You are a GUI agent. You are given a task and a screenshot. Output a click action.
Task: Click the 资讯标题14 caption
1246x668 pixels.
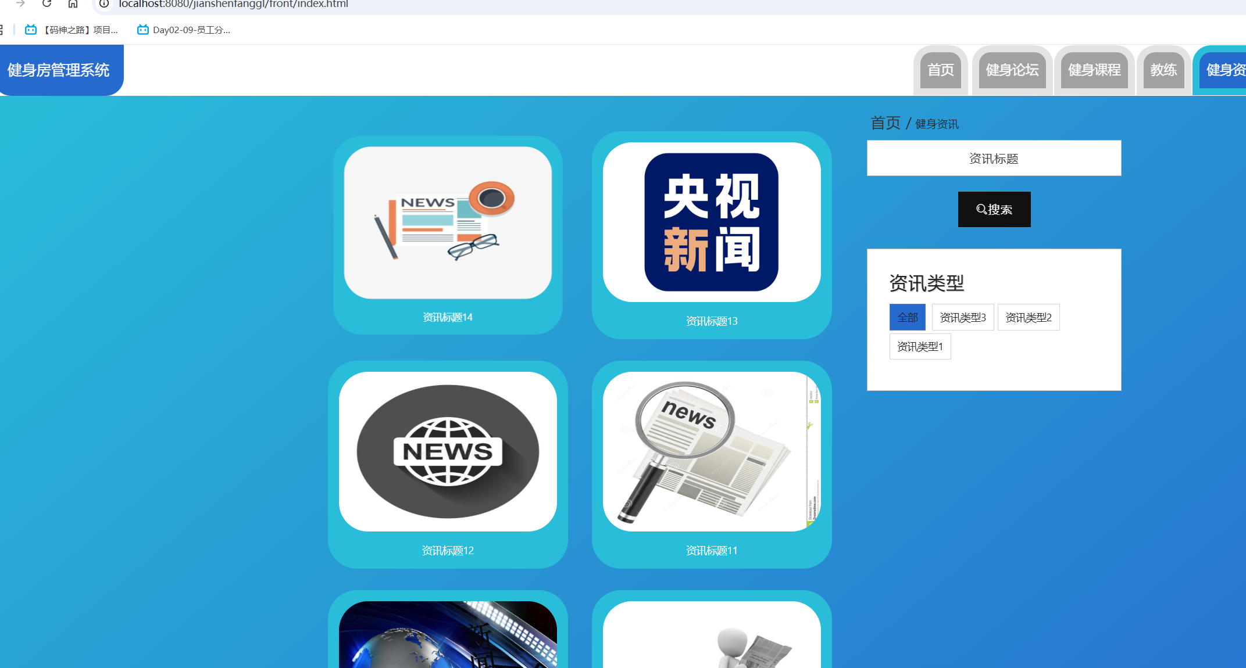[x=448, y=317]
